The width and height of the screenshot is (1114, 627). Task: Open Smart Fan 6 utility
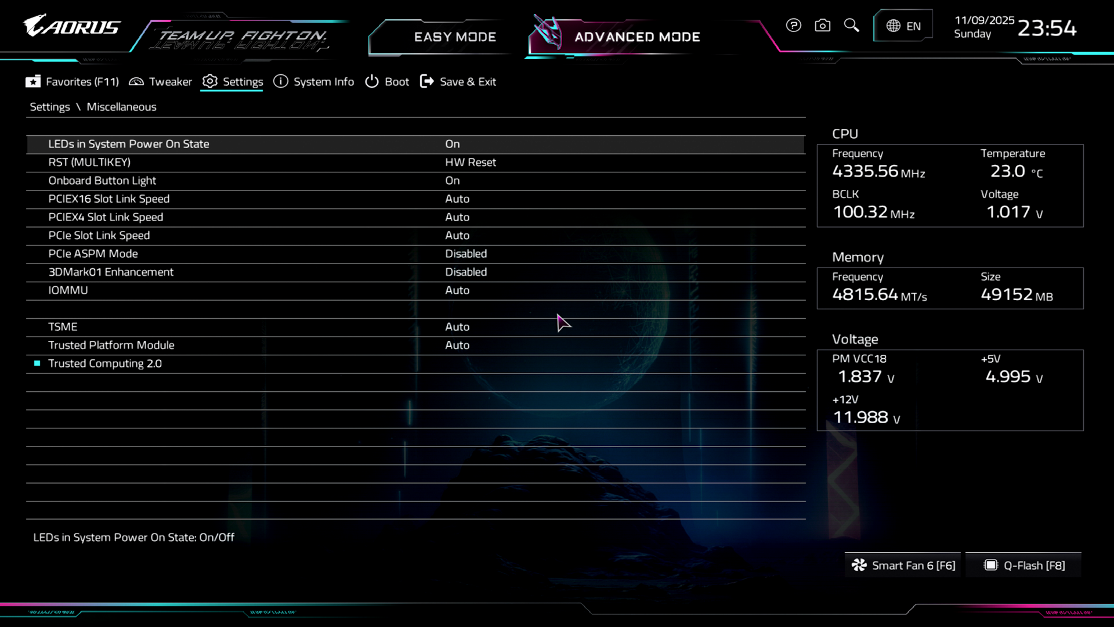[903, 565]
